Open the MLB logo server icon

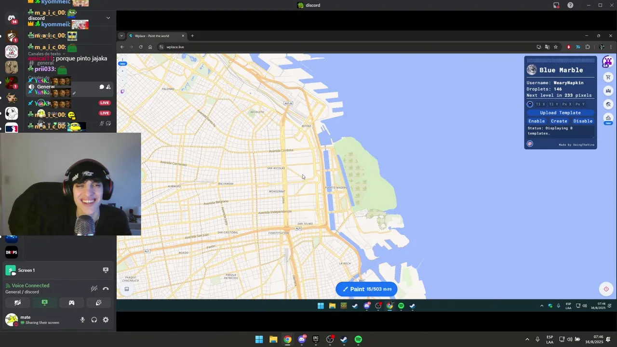12,128
